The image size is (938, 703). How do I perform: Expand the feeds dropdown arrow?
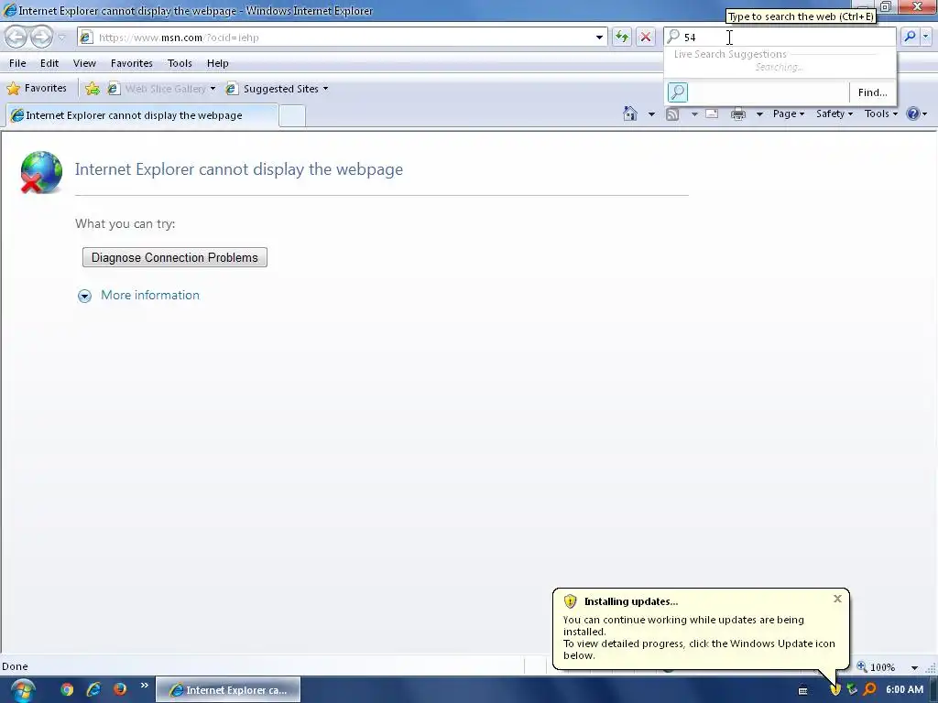694,114
